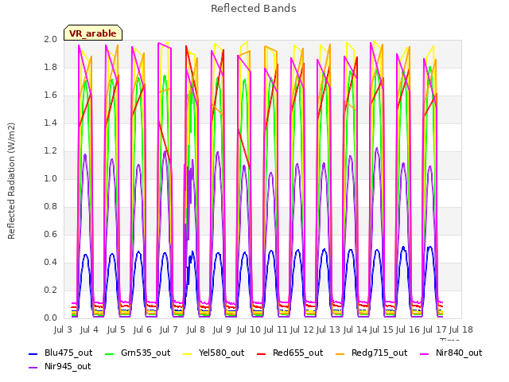Click the Grn535_out green legend swatch

coord(110,353)
